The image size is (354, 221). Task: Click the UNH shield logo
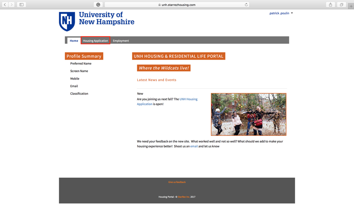66,21
